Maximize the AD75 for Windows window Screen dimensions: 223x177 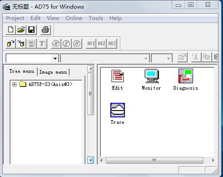click(191, 5)
